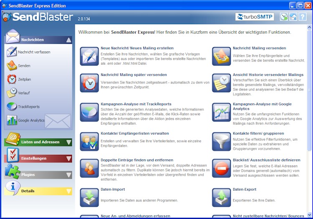The height and width of the screenshot is (219, 313).
Task: Open Nicht zustellbare Nachrichten/ Bounces link
Action: click(x=268, y=216)
